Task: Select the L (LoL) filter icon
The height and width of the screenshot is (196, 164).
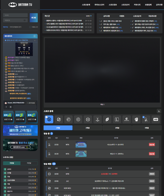Action: (x=117, y=119)
